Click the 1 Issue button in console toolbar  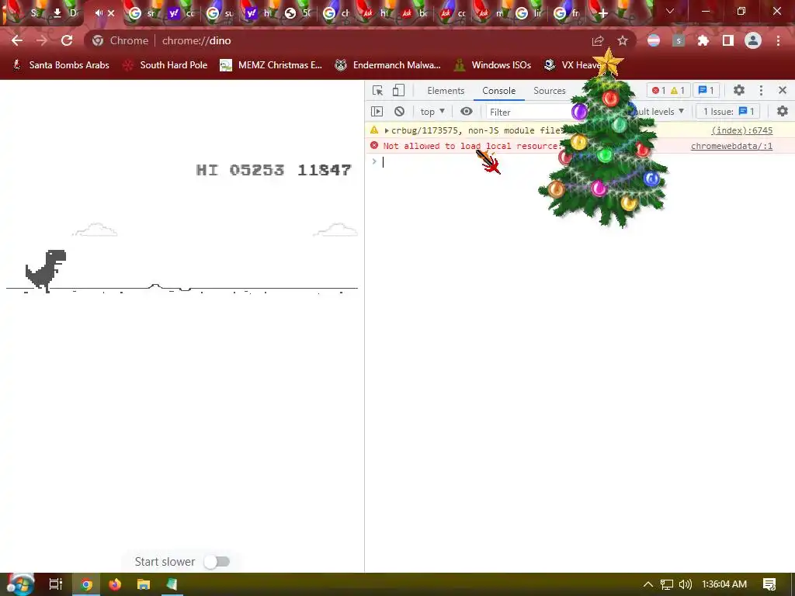click(728, 112)
